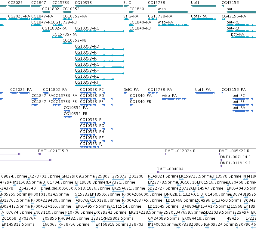Viewport: 256px width, 229px height.
Task: Select the CG11802 gene label
Action: point(51,9)
